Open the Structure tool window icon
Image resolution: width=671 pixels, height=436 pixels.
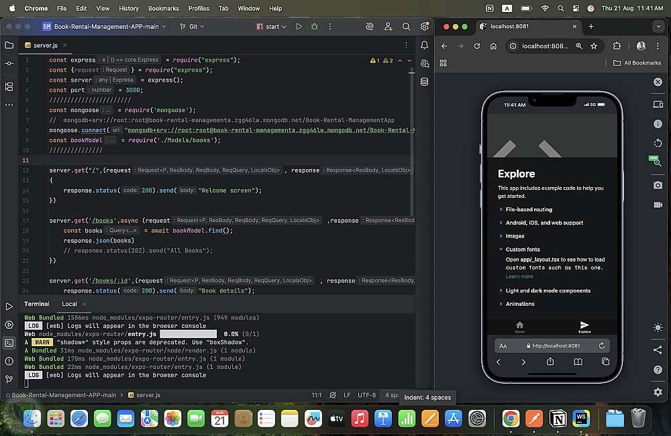click(x=9, y=87)
